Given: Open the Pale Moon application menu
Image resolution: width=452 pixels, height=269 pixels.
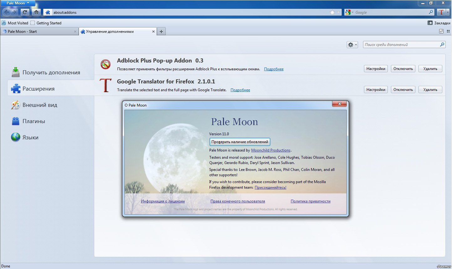Looking at the screenshot, I should [18, 3].
